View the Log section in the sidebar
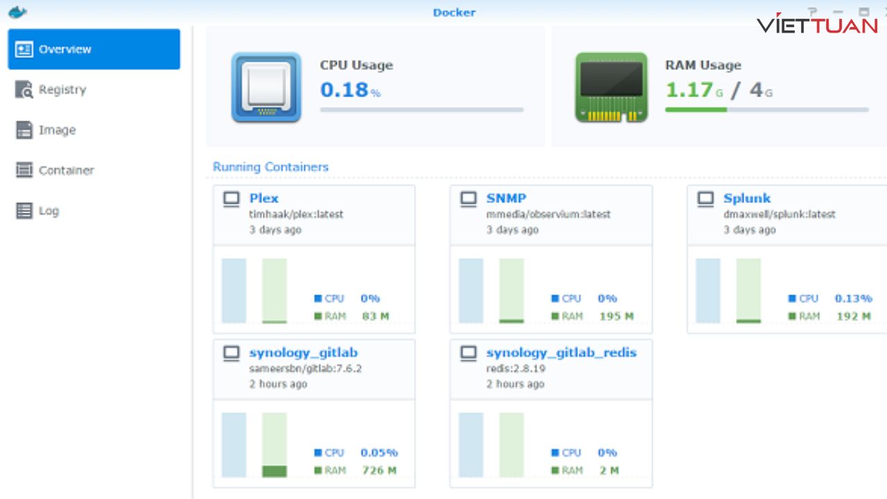The width and height of the screenshot is (887, 499). (49, 211)
